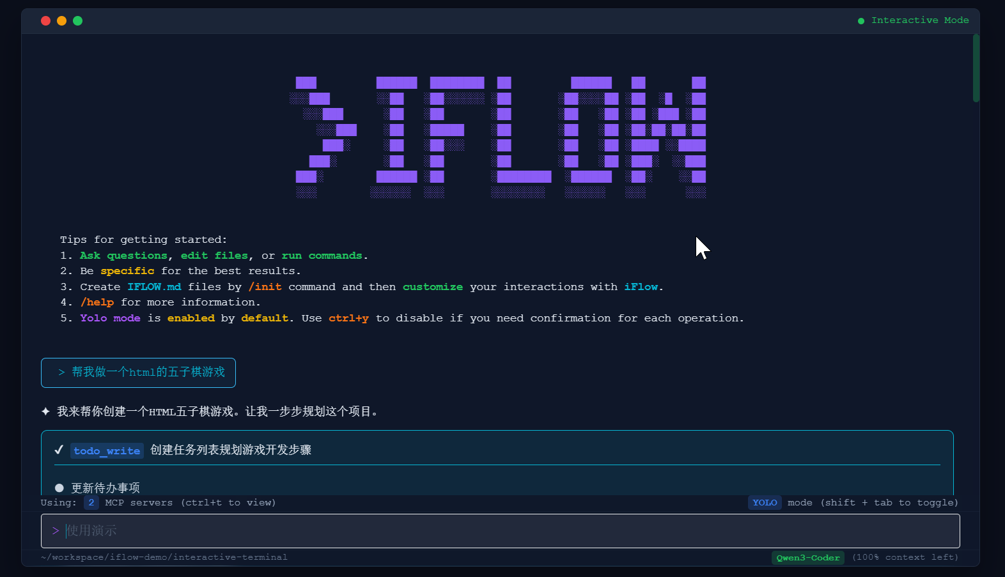Click the MCP servers count badge 2
Screen dimensions: 1005x577
click(x=91, y=502)
